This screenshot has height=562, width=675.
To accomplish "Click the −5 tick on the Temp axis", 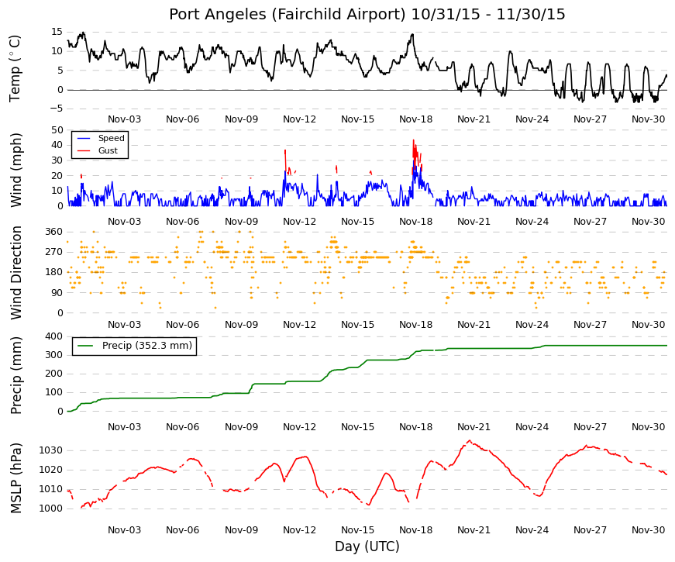I will (54, 109).
